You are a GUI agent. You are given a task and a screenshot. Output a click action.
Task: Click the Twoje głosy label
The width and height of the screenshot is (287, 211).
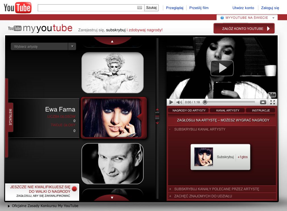tap(63, 125)
